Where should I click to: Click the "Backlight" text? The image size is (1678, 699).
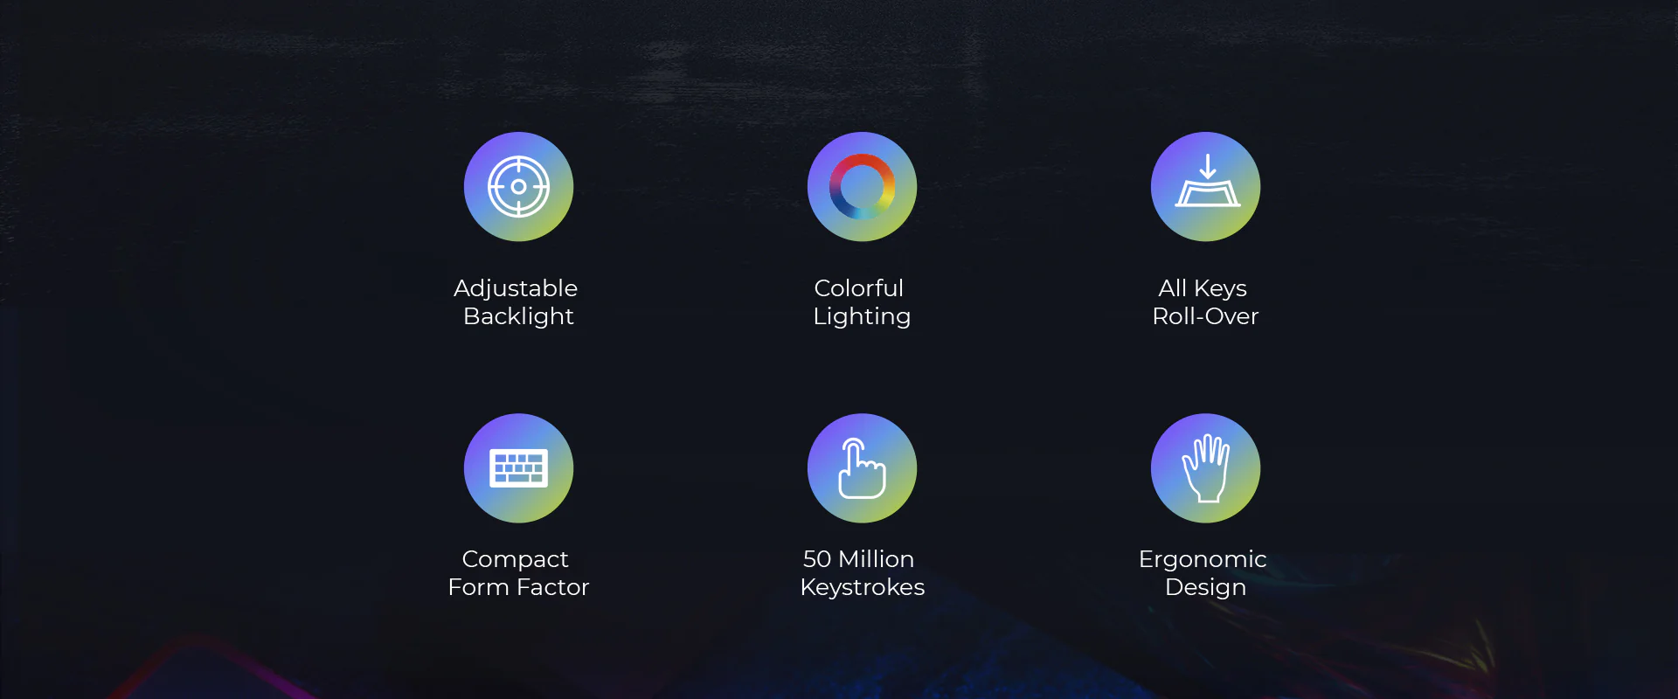(x=518, y=316)
